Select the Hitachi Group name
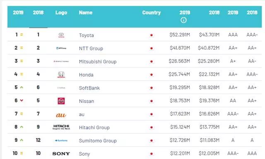Image resolution: width=265 pixels, height=159 pixels. pos(94,128)
